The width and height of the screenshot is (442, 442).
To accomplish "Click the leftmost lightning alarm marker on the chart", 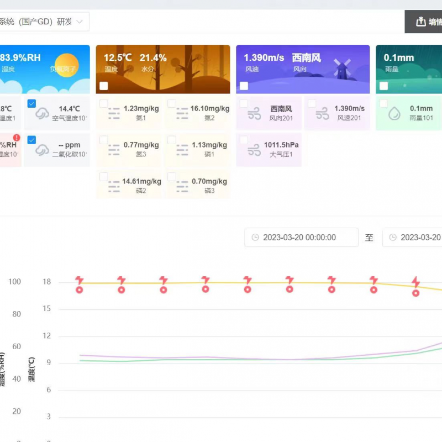I will [x=80, y=280].
